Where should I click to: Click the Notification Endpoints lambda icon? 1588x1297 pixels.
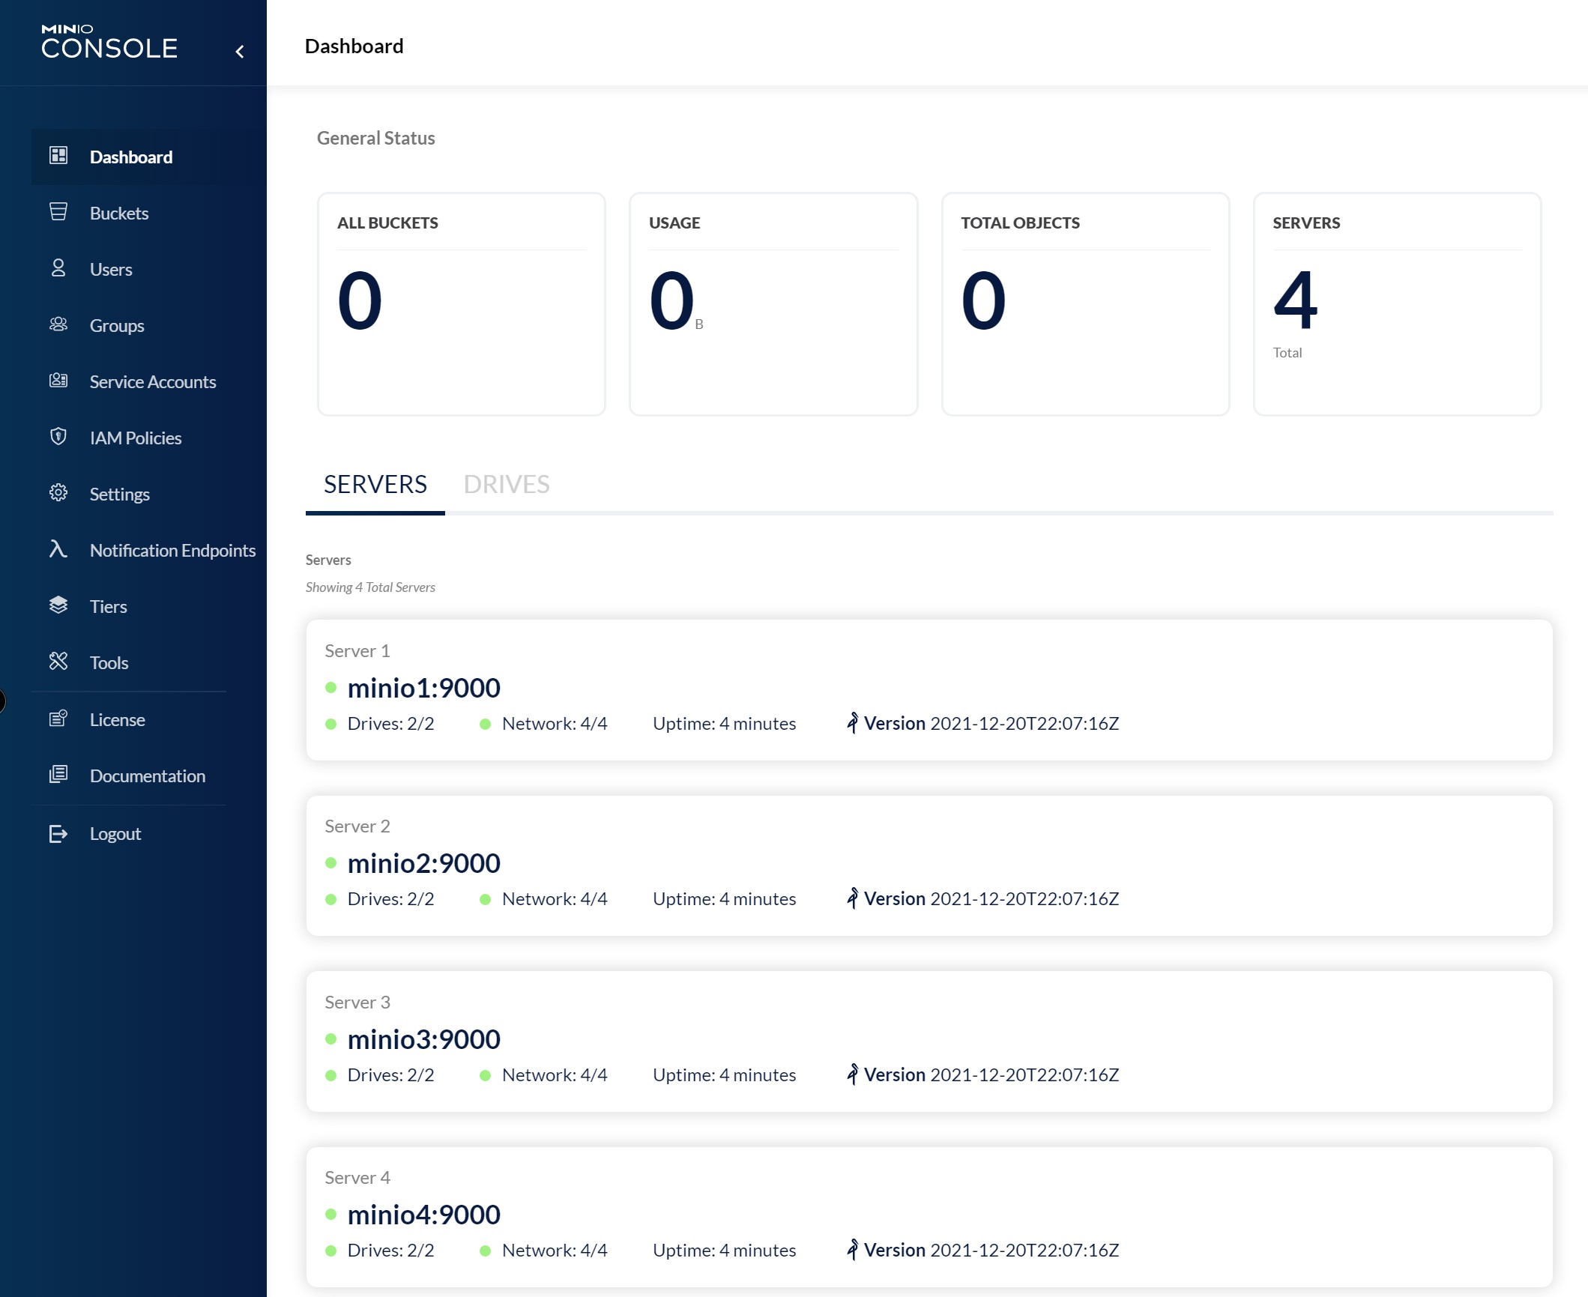pos(58,549)
